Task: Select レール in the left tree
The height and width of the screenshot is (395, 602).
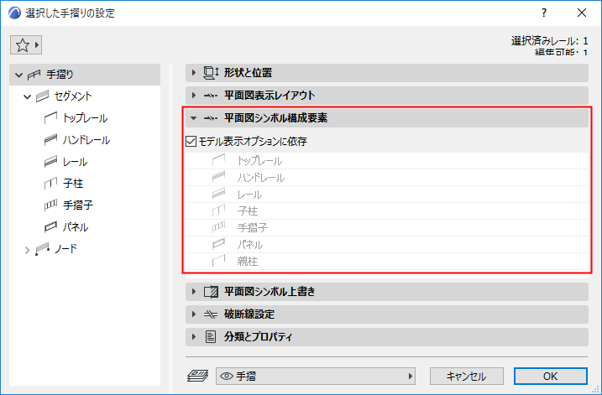Action: (x=75, y=162)
